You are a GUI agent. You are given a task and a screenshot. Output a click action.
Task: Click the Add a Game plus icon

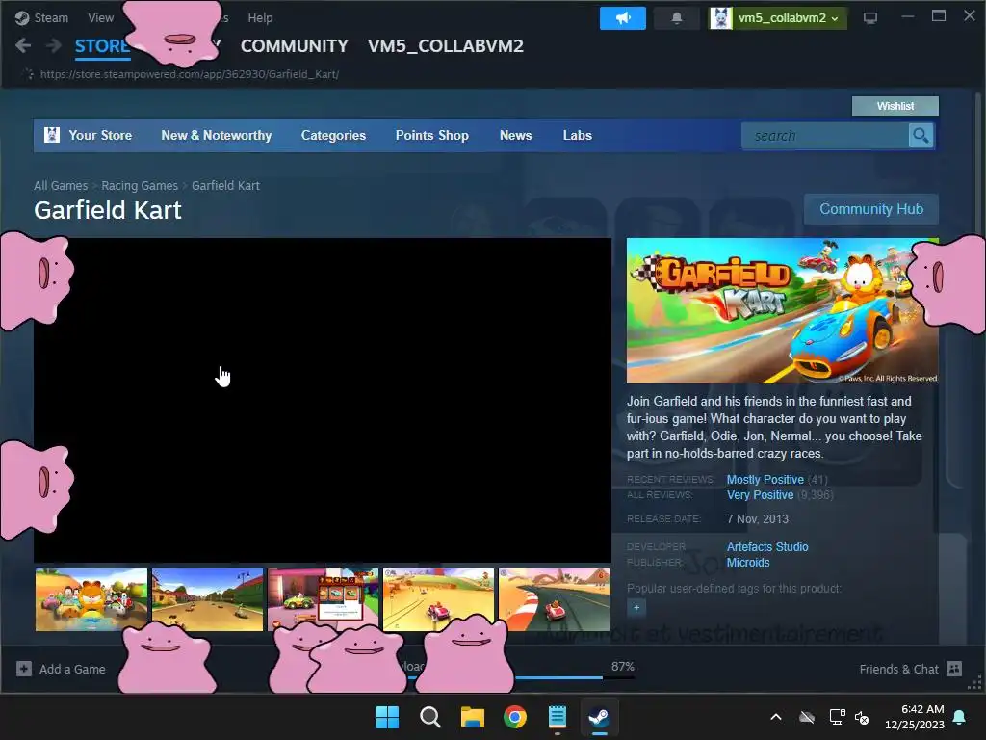click(24, 669)
